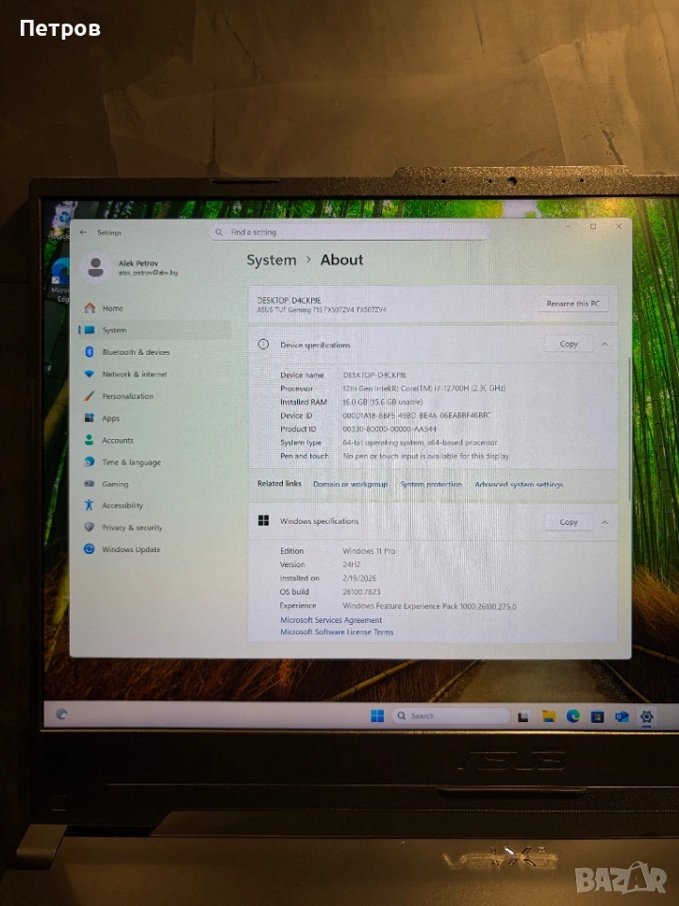Open Bluetooth & devices settings

pos(136,352)
